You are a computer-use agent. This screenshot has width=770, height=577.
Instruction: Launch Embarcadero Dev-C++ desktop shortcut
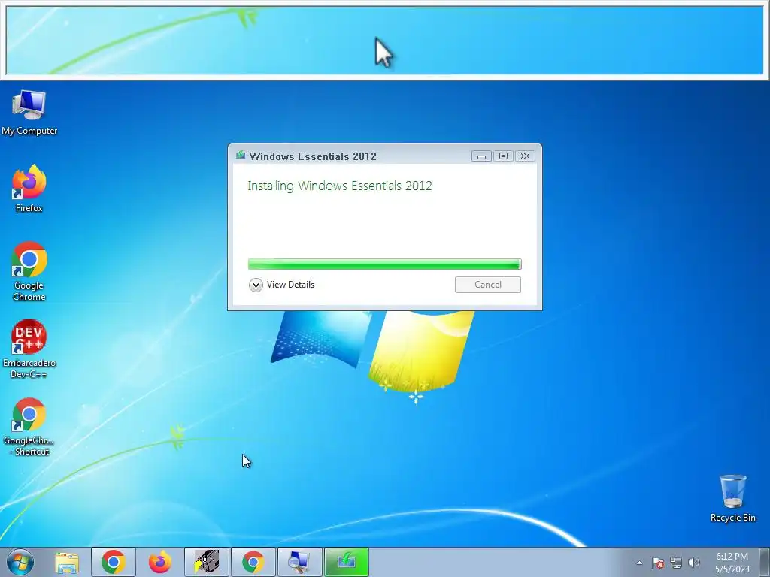click(29, 349)
